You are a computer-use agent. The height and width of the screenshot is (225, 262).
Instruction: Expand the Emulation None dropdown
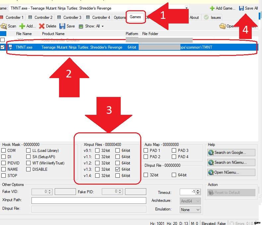tap(198, 210)
